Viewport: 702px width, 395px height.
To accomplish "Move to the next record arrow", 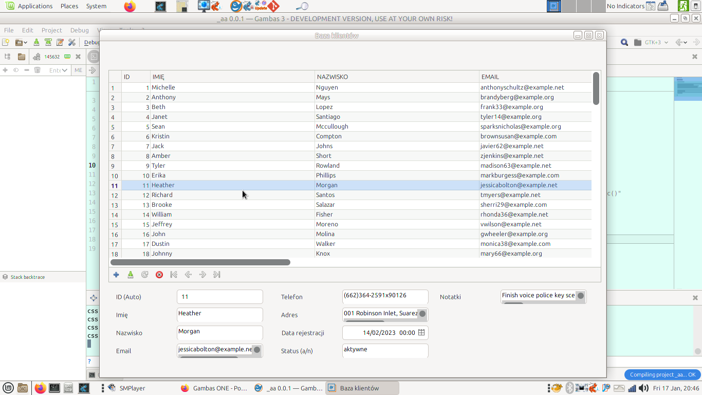I will 202,275.
